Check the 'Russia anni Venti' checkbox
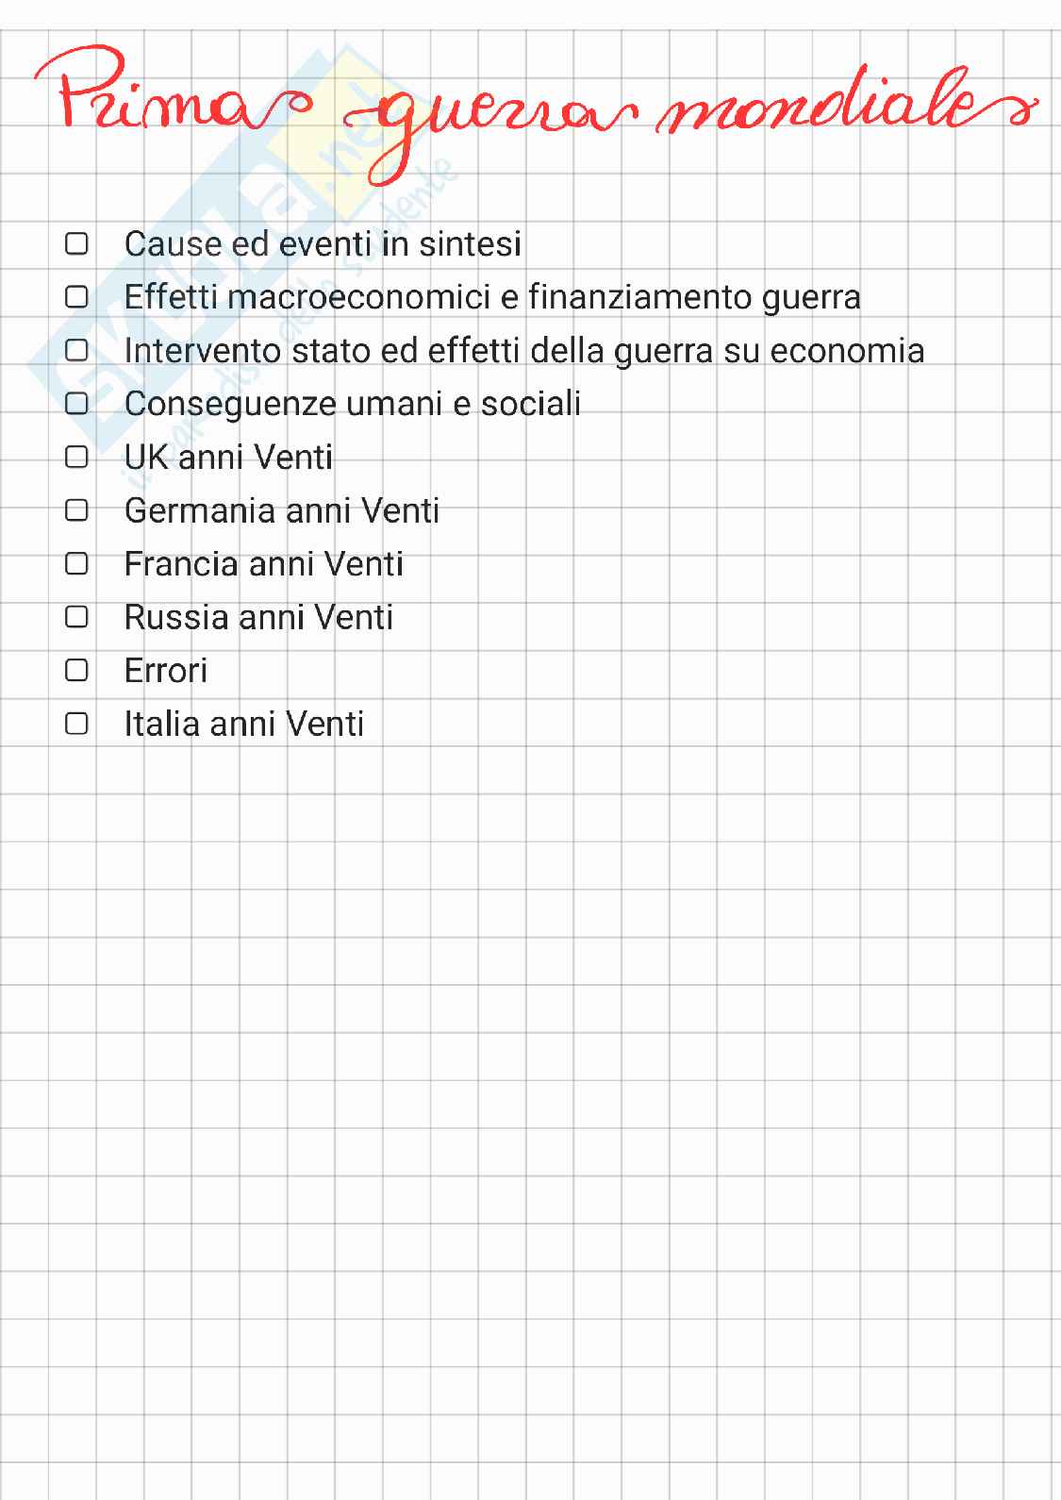Viewport: 1061px width, 1500px height. click(76, 617)
